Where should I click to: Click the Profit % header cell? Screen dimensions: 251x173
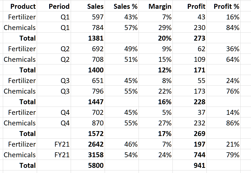pyautogui.click(x=226, y=6)
